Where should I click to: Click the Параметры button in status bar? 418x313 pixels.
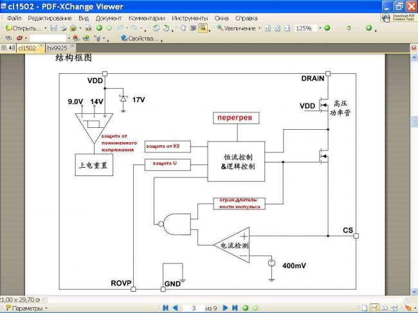coord(24,309)
